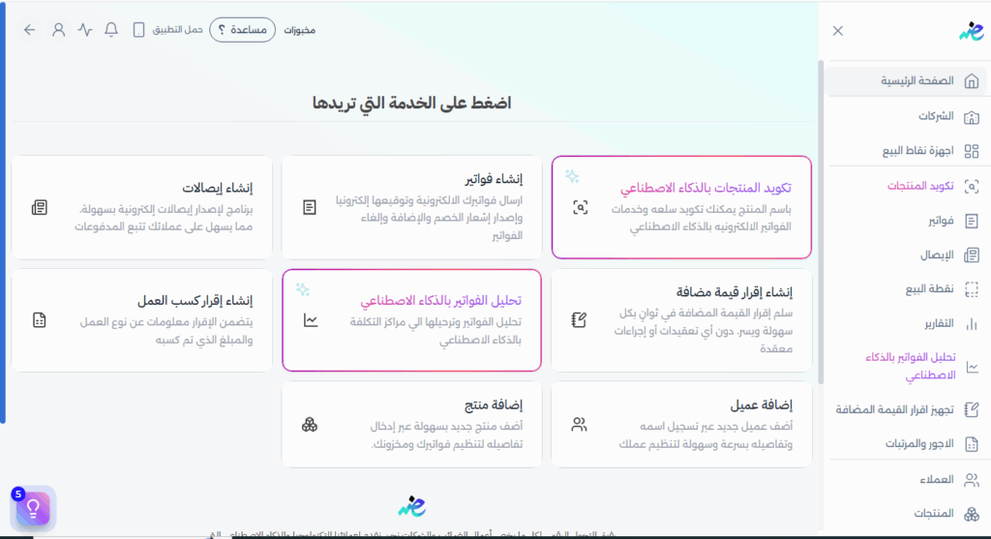
Task: Click the receipt icon in إنشاء إيصالات card
Action: click(x=39, y=207)
